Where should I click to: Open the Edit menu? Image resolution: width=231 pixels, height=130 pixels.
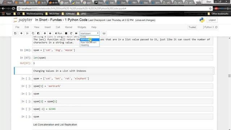27,27
